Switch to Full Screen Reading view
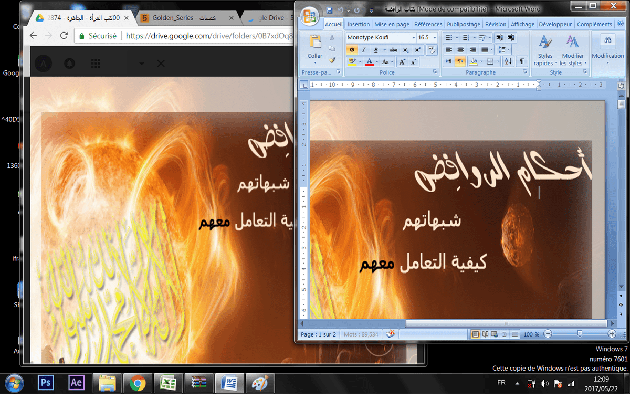Screen dimensions: 630x399 pos(485,334)
